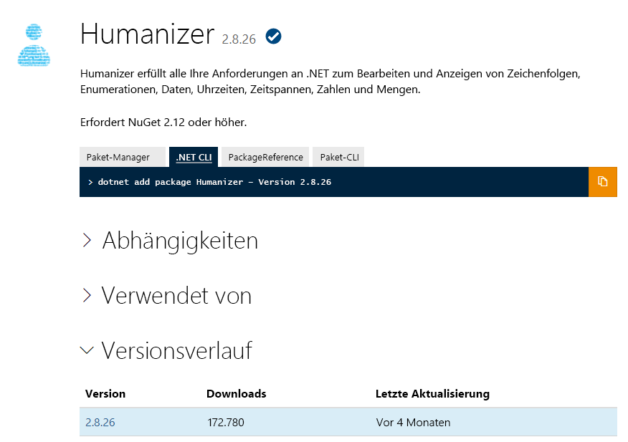The image size is (628, 442).
Task: Click the chevron next to Abhängigkeiten
Action: (x=85, y=240)
